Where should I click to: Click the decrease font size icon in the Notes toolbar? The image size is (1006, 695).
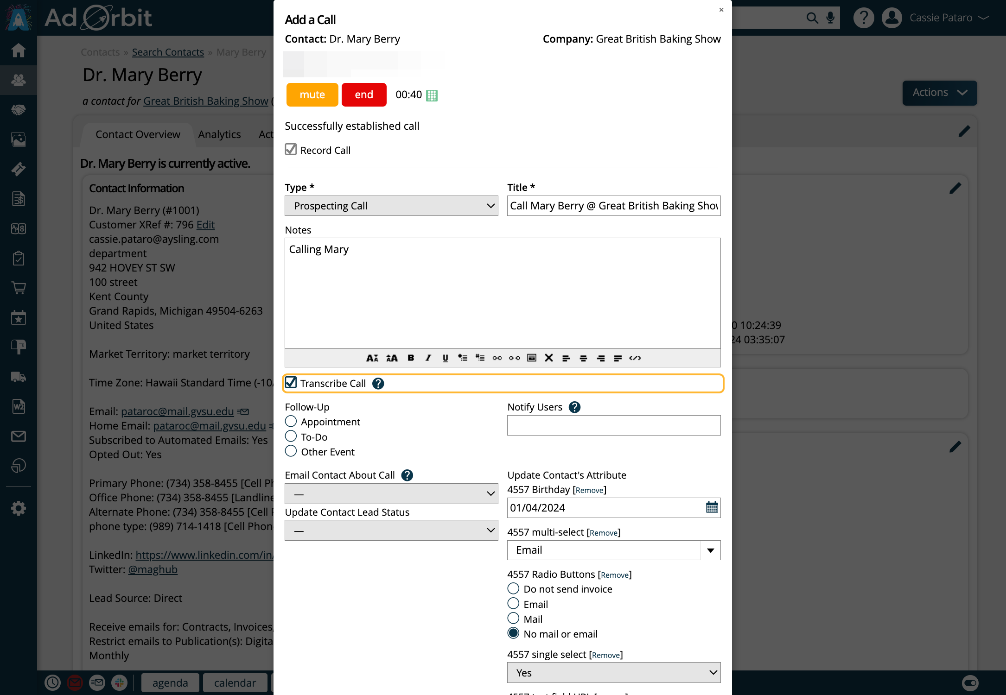click(x=372, y=358)
